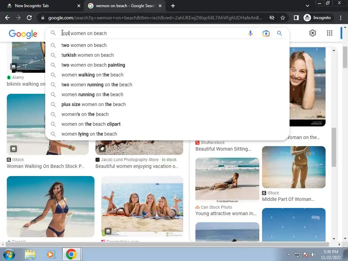The height and width of the screenshot is (261, 348).
Task: Choose suggestion women on the beach clipart
Action: (167, 124)
